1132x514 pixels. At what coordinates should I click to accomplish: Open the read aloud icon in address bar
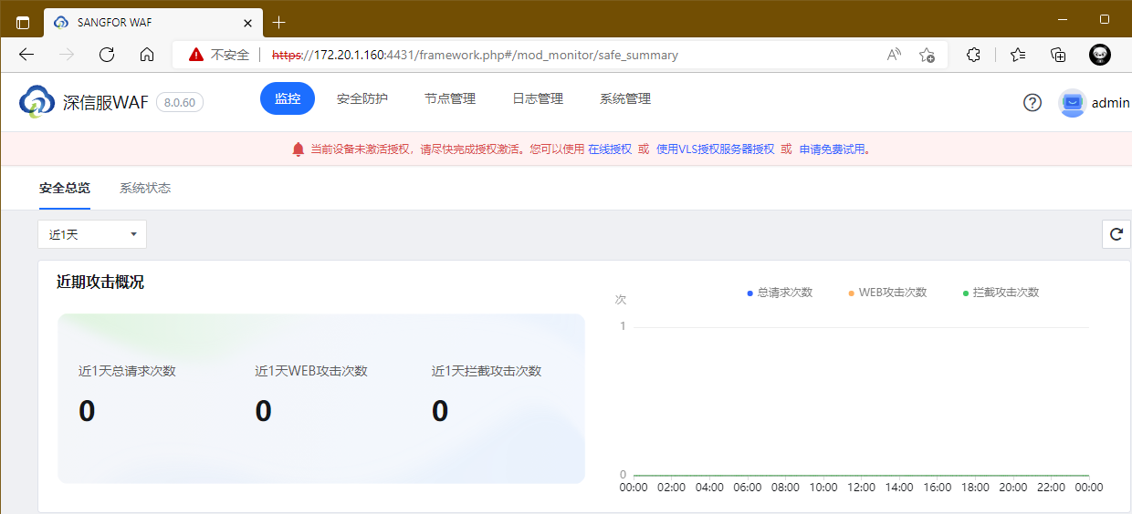[894, 55]
